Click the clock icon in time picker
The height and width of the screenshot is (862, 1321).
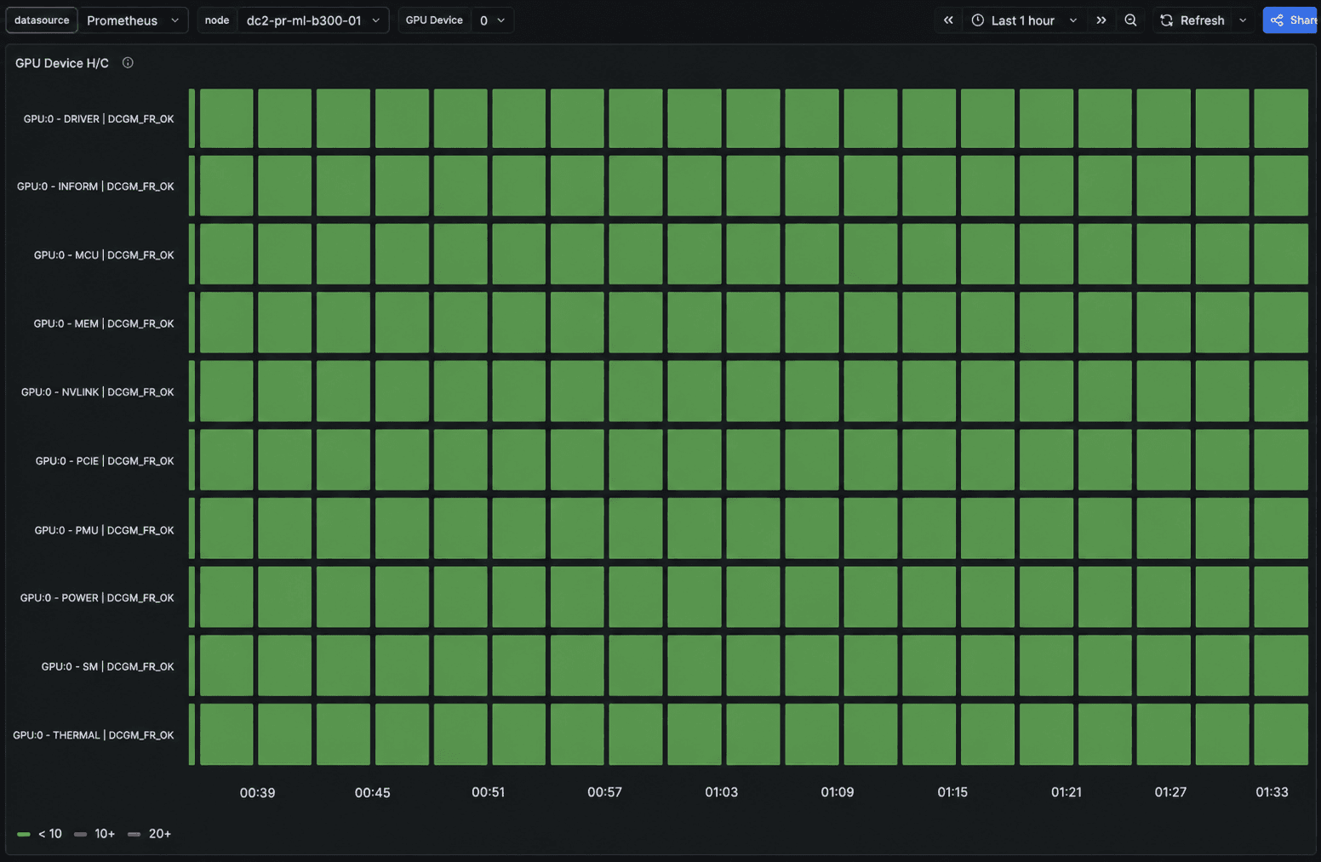point(978,20)
